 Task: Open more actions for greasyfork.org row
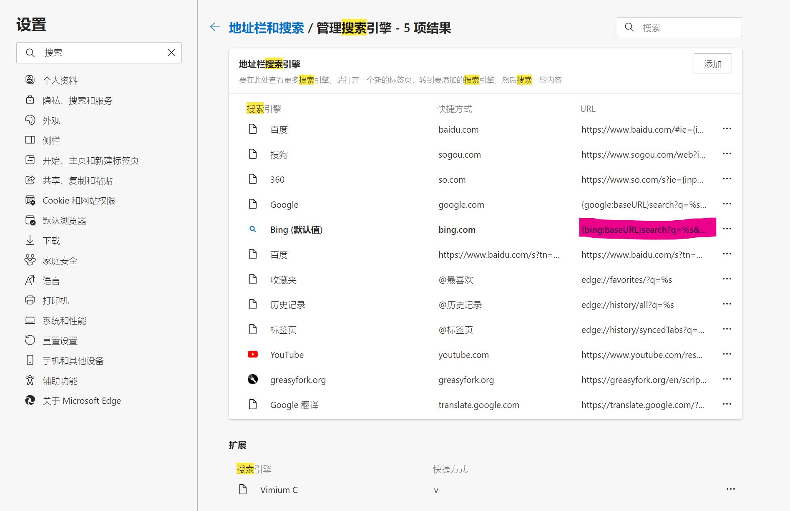coord(727,379)
